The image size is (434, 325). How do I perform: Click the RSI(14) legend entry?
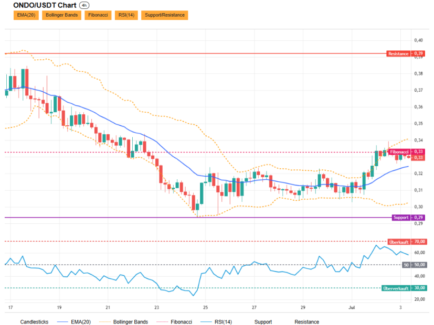216,322
